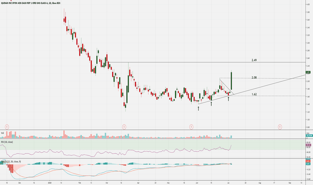
Task: Click the 80.00 RSI axis label
Action: point(308,142)
